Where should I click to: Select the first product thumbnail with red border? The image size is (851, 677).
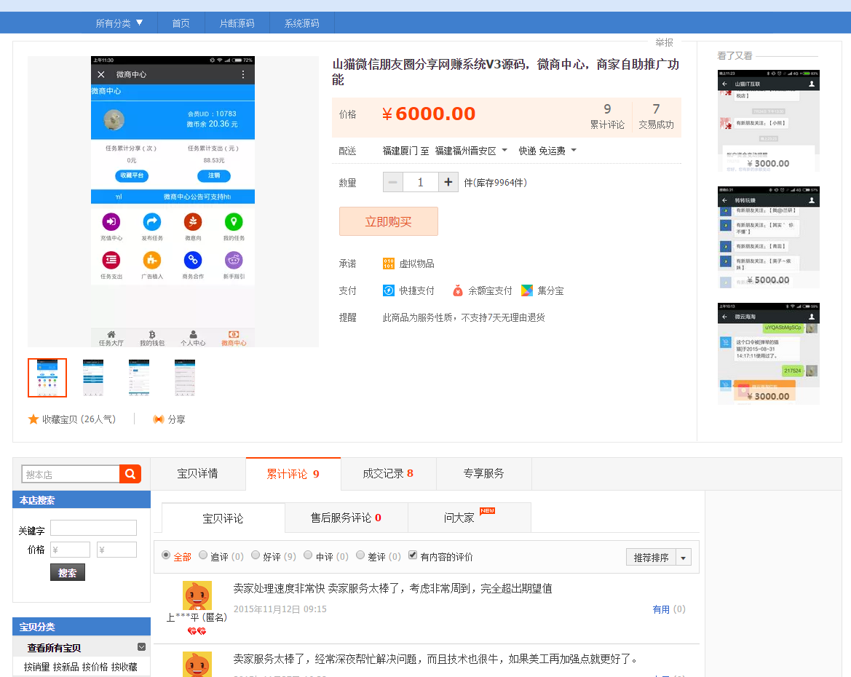47,378
